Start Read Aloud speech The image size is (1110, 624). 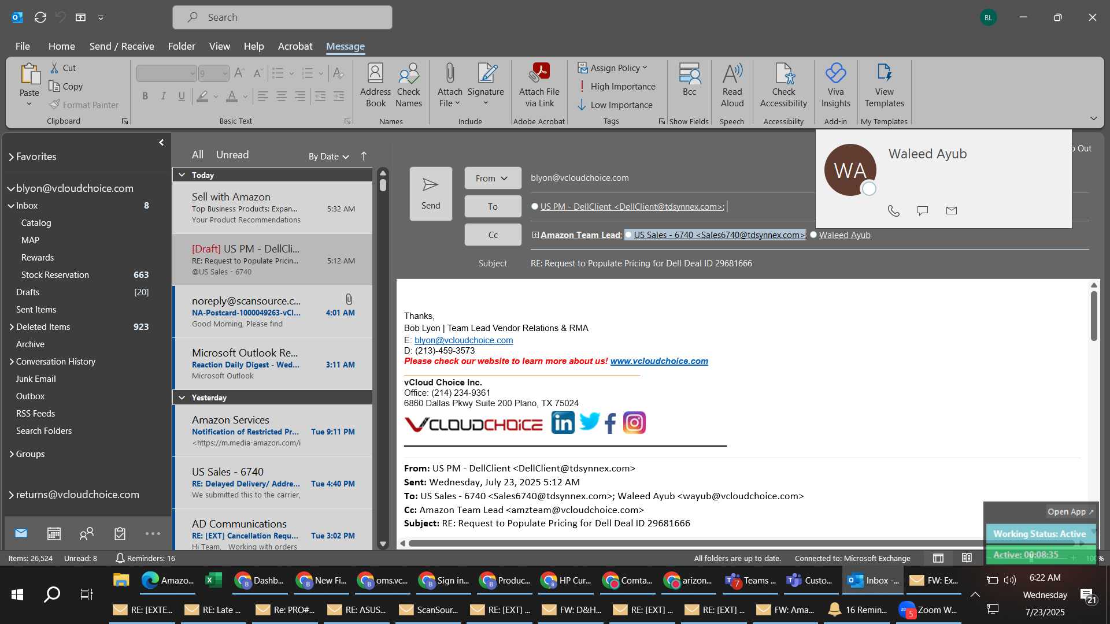coord(732,86)
